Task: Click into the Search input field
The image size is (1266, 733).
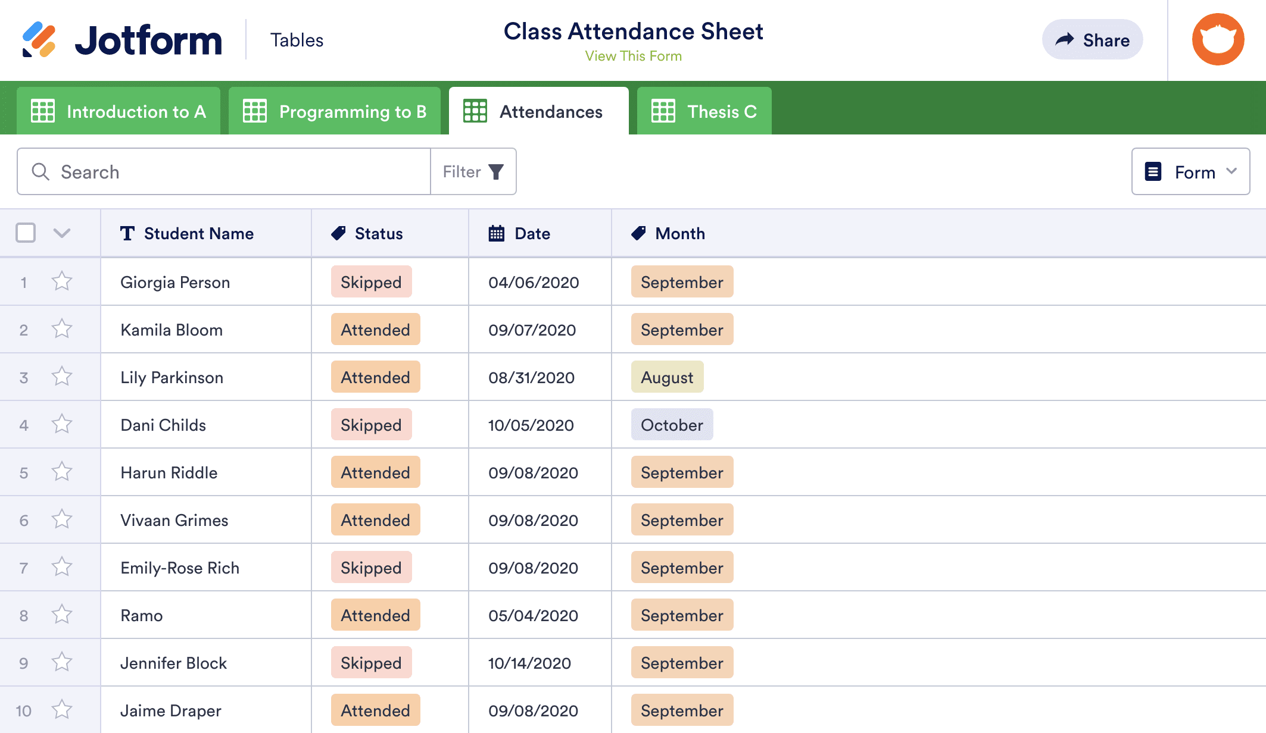Action: pos(238,172)
